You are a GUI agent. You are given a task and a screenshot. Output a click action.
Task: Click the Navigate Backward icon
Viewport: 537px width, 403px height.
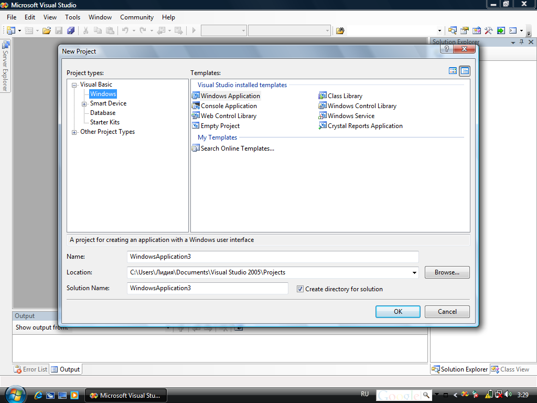[x=161, y=30]
